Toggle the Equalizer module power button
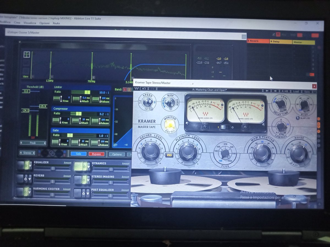This screenshot has height=247, width=330. pyautogui.click(x=26, y=165)
